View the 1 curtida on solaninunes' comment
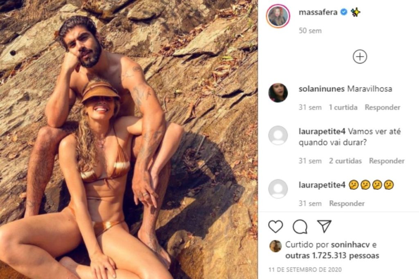Viewport: 419px width, 279px height. pos(342,107)
